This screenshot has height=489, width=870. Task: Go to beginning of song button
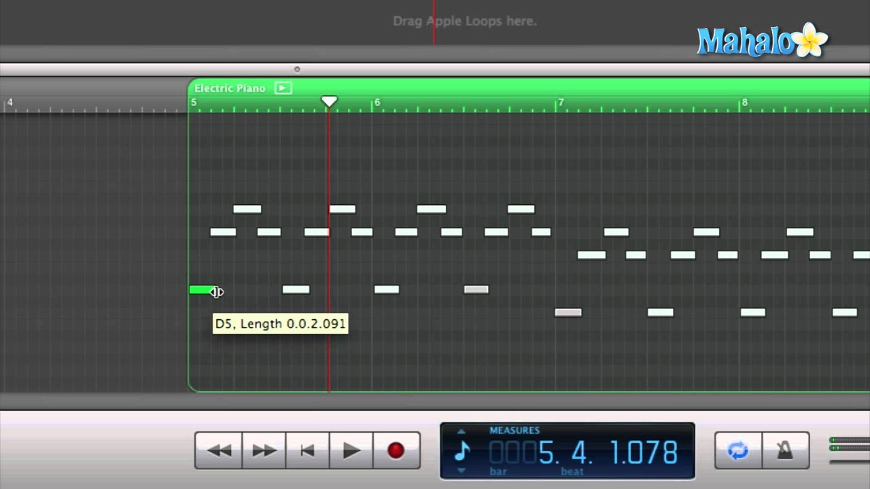pyautogui.click(x=307, y=450)
